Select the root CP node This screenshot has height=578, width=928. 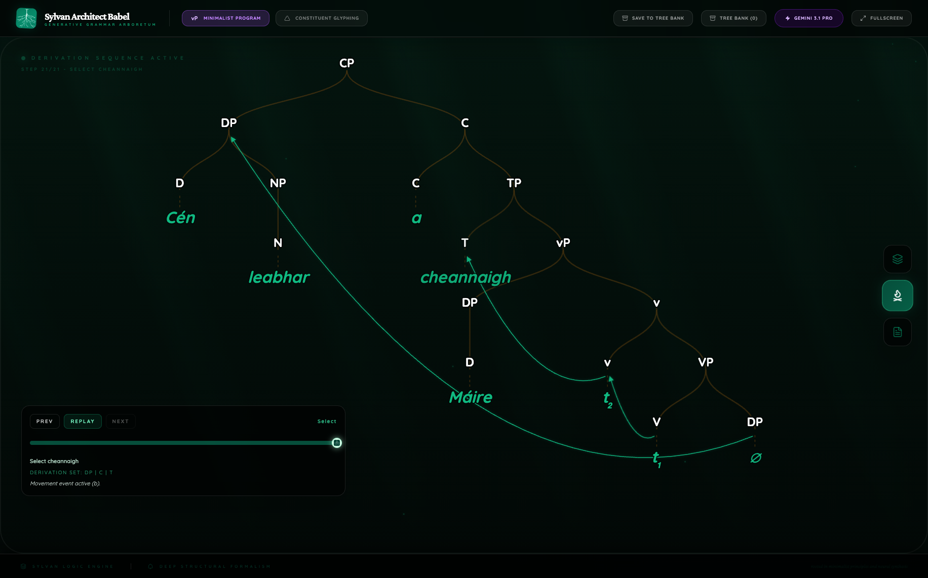(346, 63)
